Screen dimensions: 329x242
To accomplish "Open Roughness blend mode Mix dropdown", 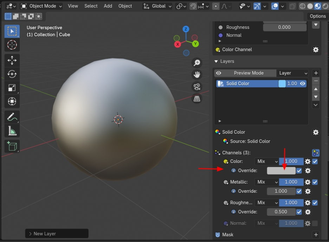I will 267,203.
